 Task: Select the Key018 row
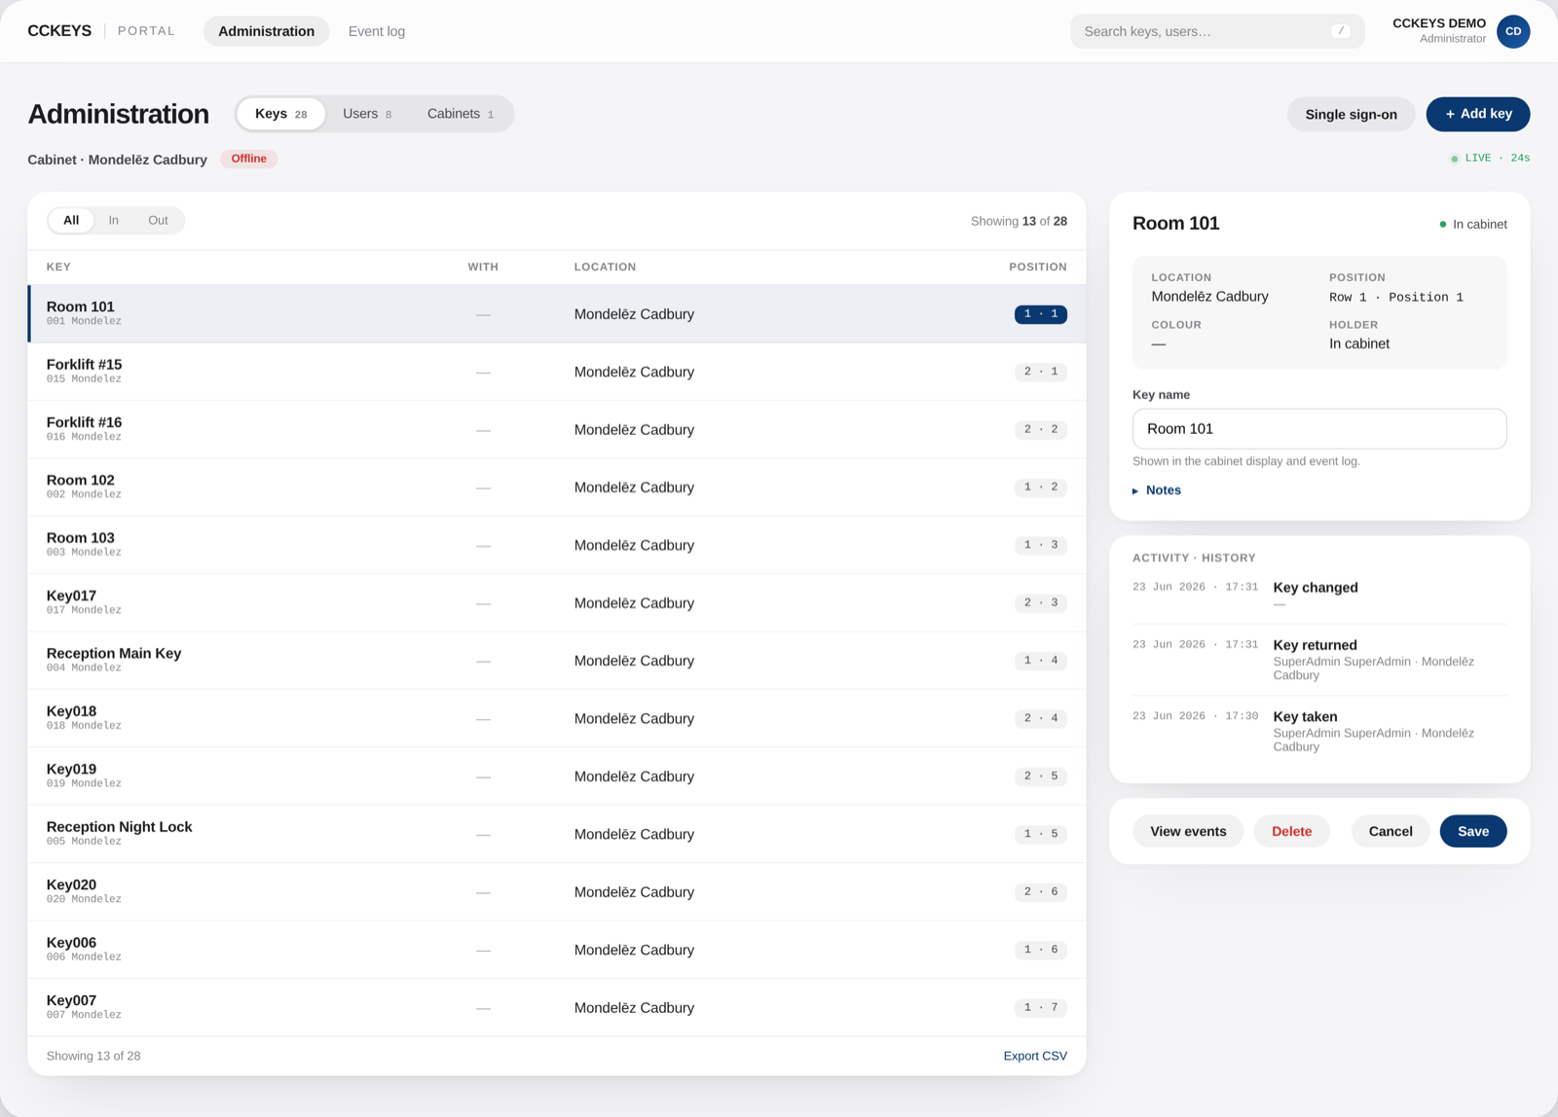[x=557, y=718]
